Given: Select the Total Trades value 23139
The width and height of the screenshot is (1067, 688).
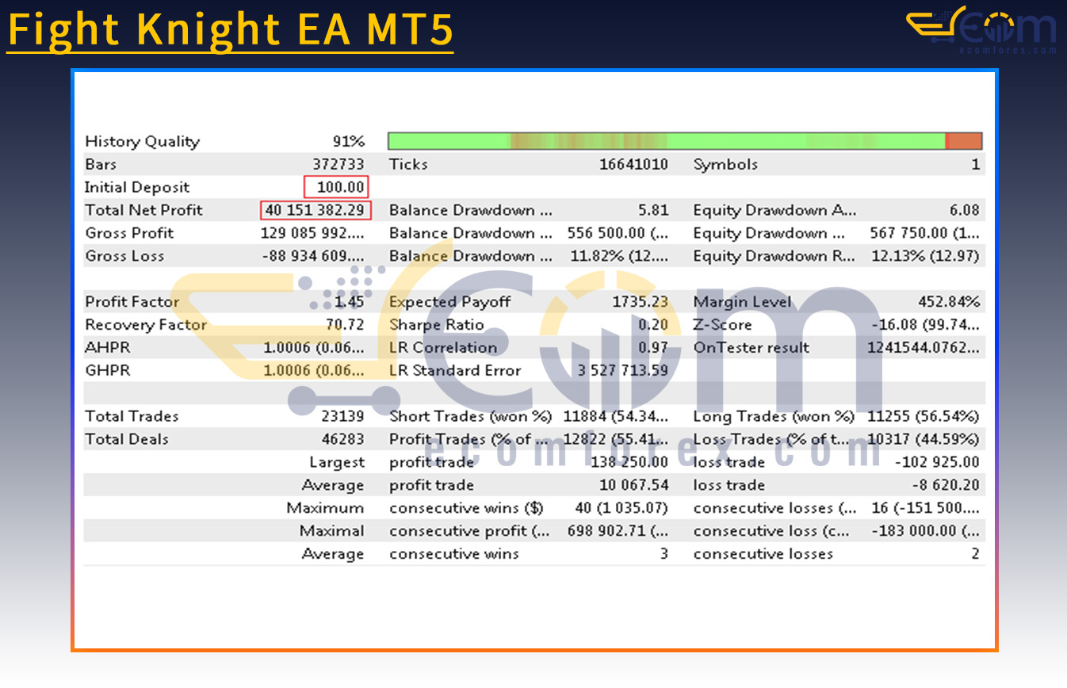Looking at the screenshot, I should 343,418.
